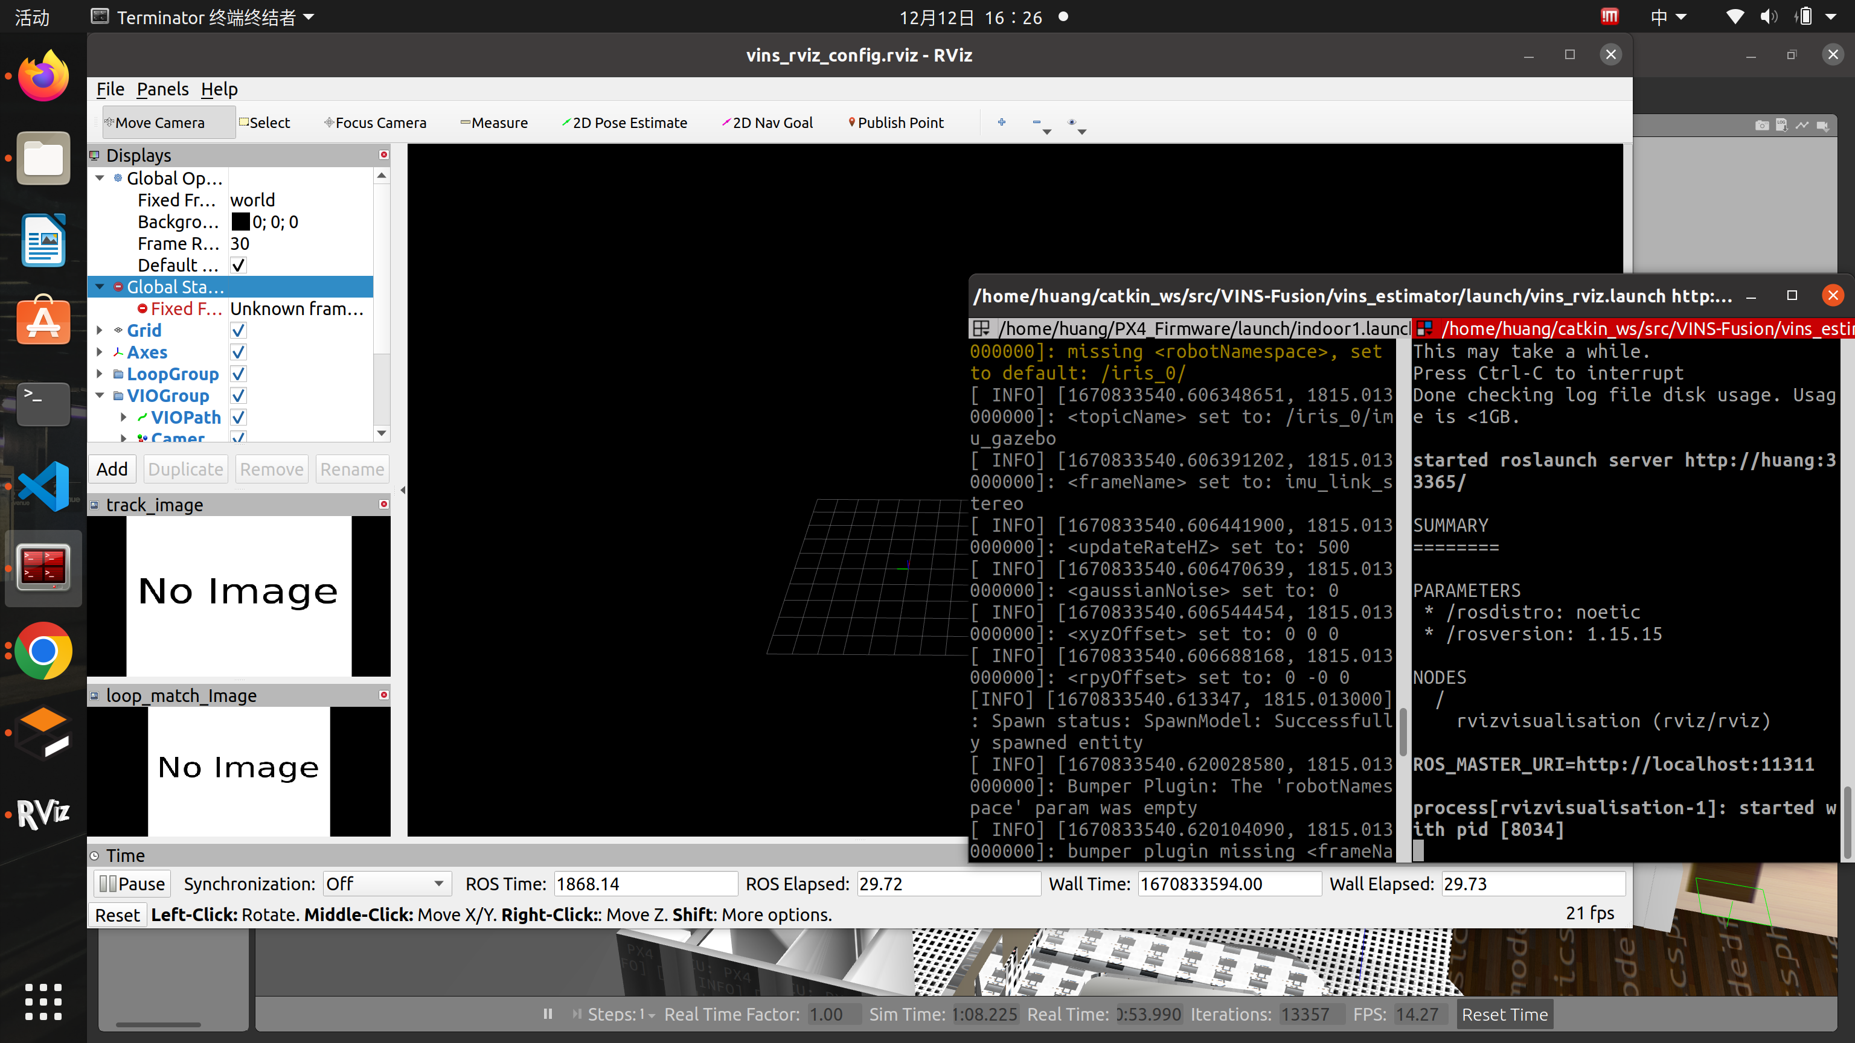The width and height of the screenshot is (1855, 1043).
Task: Uncheck the Grid display checkbox
Action: click(x=239, y=330)
